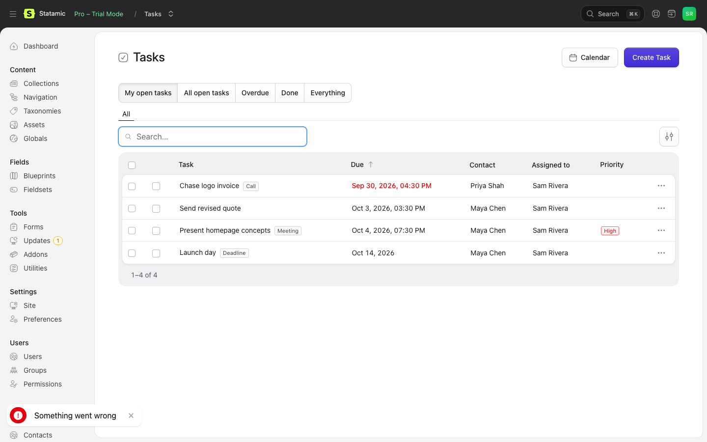
Task: Toggle the hamburger sidebar menu icon
Action: (13, 14)
